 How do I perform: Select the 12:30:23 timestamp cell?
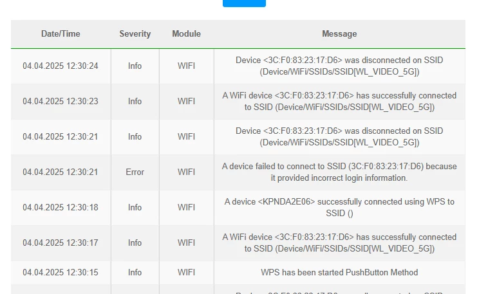click(x=61, y=101)
